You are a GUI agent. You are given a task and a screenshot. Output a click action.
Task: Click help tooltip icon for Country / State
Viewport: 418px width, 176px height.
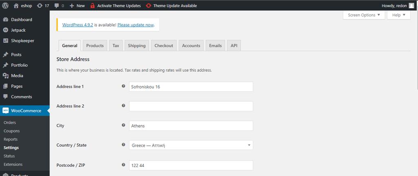coord(123,145)
